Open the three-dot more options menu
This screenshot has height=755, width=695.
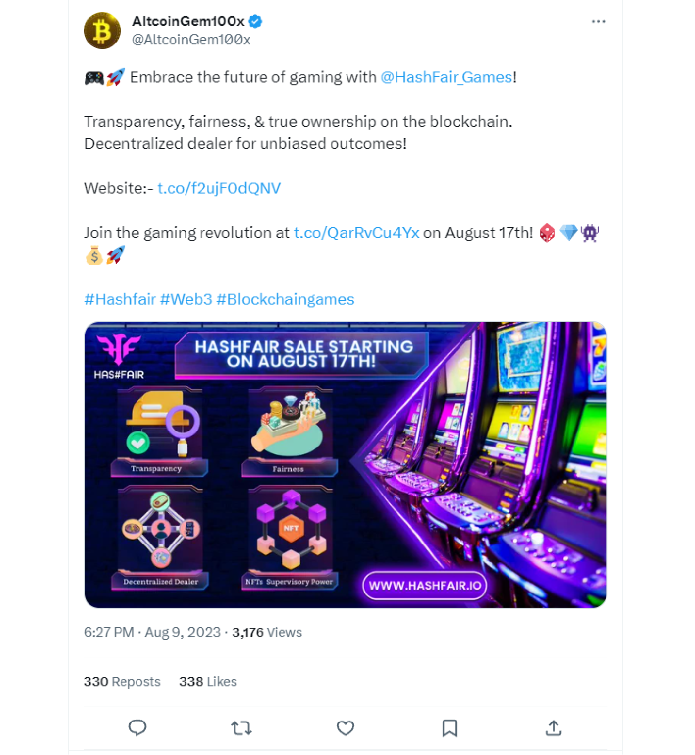tap(598, 21)
